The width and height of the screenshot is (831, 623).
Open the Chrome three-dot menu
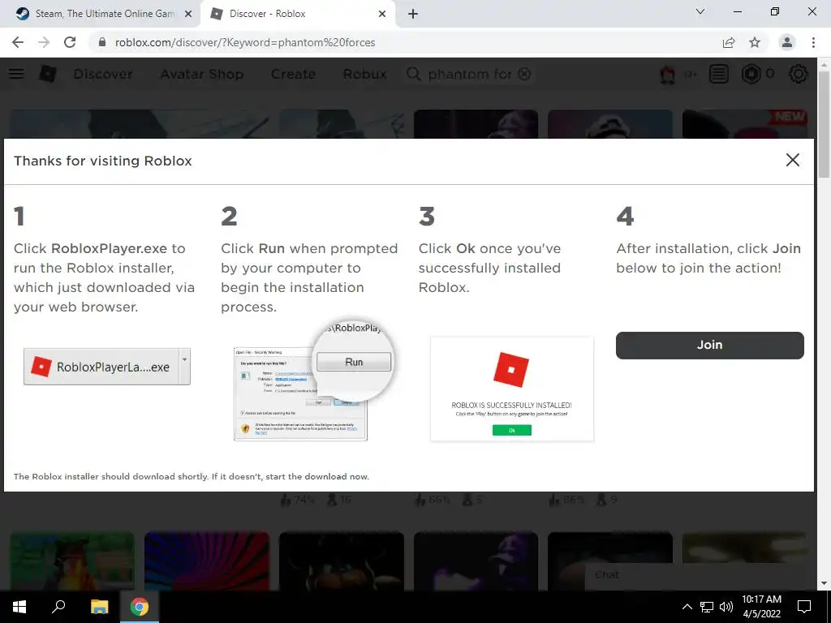pos(813,42)
